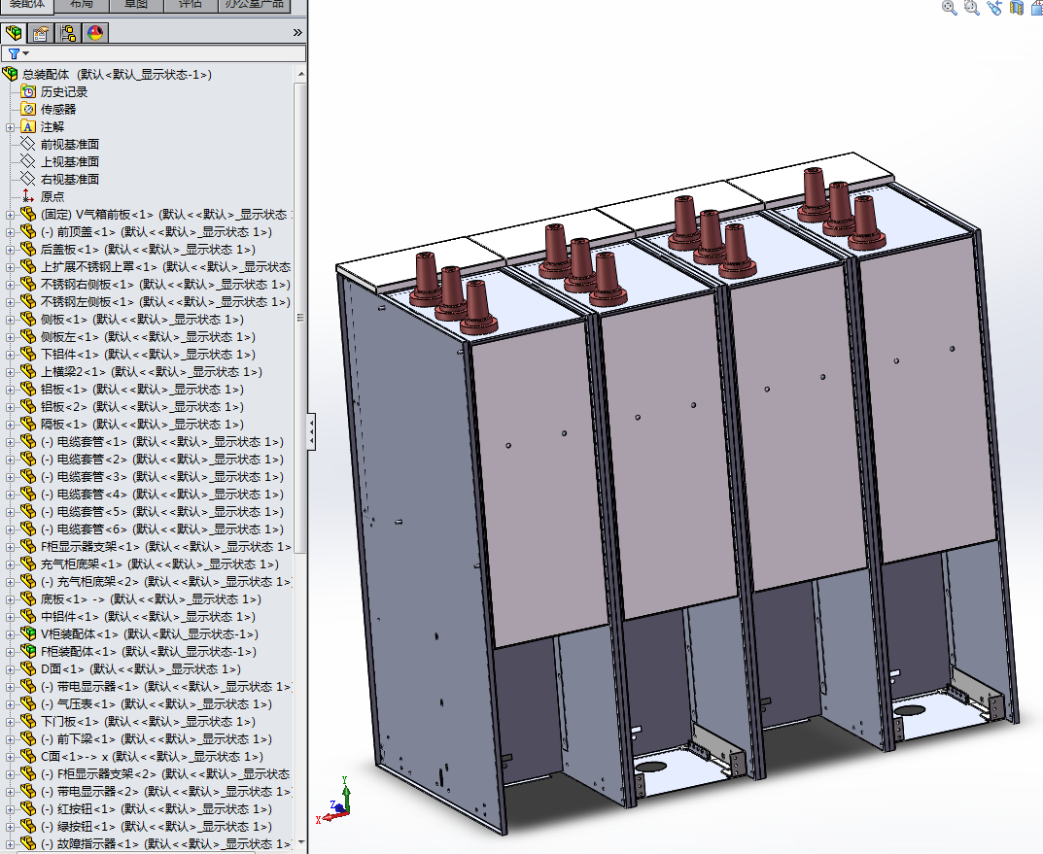Viewport: 1043px width, 854px height.
Task: Select 充气柜底架<1> in the tree
Action: click(159, 564)
